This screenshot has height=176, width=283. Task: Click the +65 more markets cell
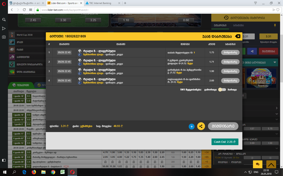206,157
